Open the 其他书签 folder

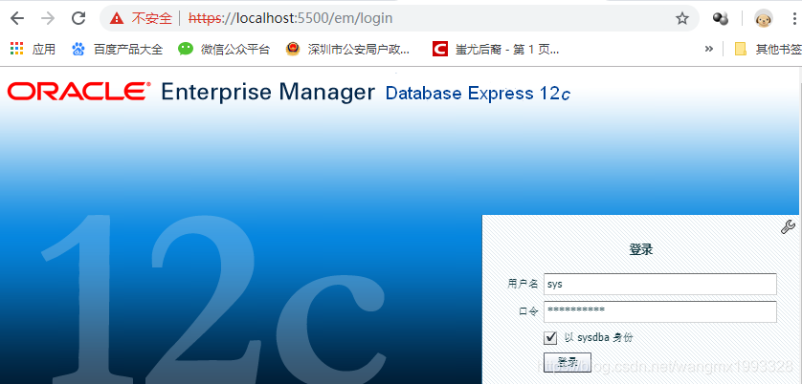click(768, 49)
